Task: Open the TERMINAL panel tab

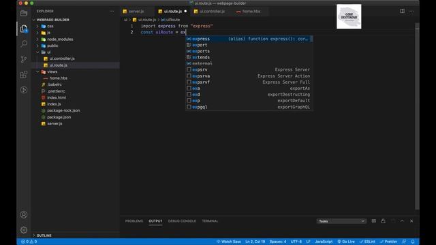Action: [210, 221]
